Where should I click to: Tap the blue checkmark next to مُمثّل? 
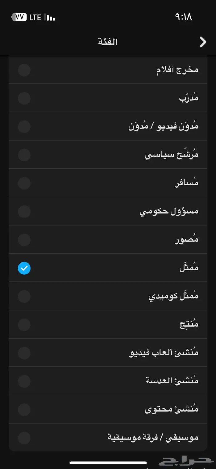24,268
